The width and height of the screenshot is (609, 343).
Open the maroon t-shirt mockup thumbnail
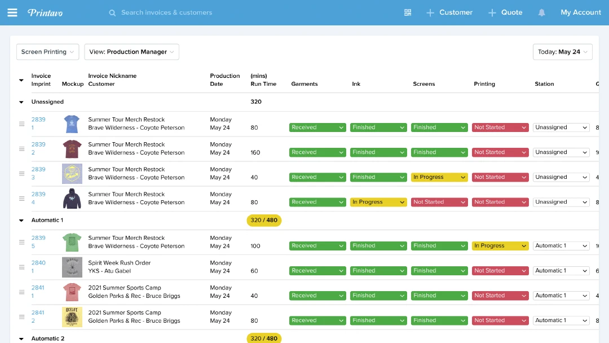[x=72, y=149]
